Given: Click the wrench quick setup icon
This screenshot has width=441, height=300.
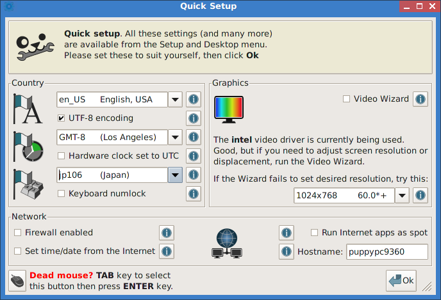Looking at the screenshot, I should tap(35, 47).
